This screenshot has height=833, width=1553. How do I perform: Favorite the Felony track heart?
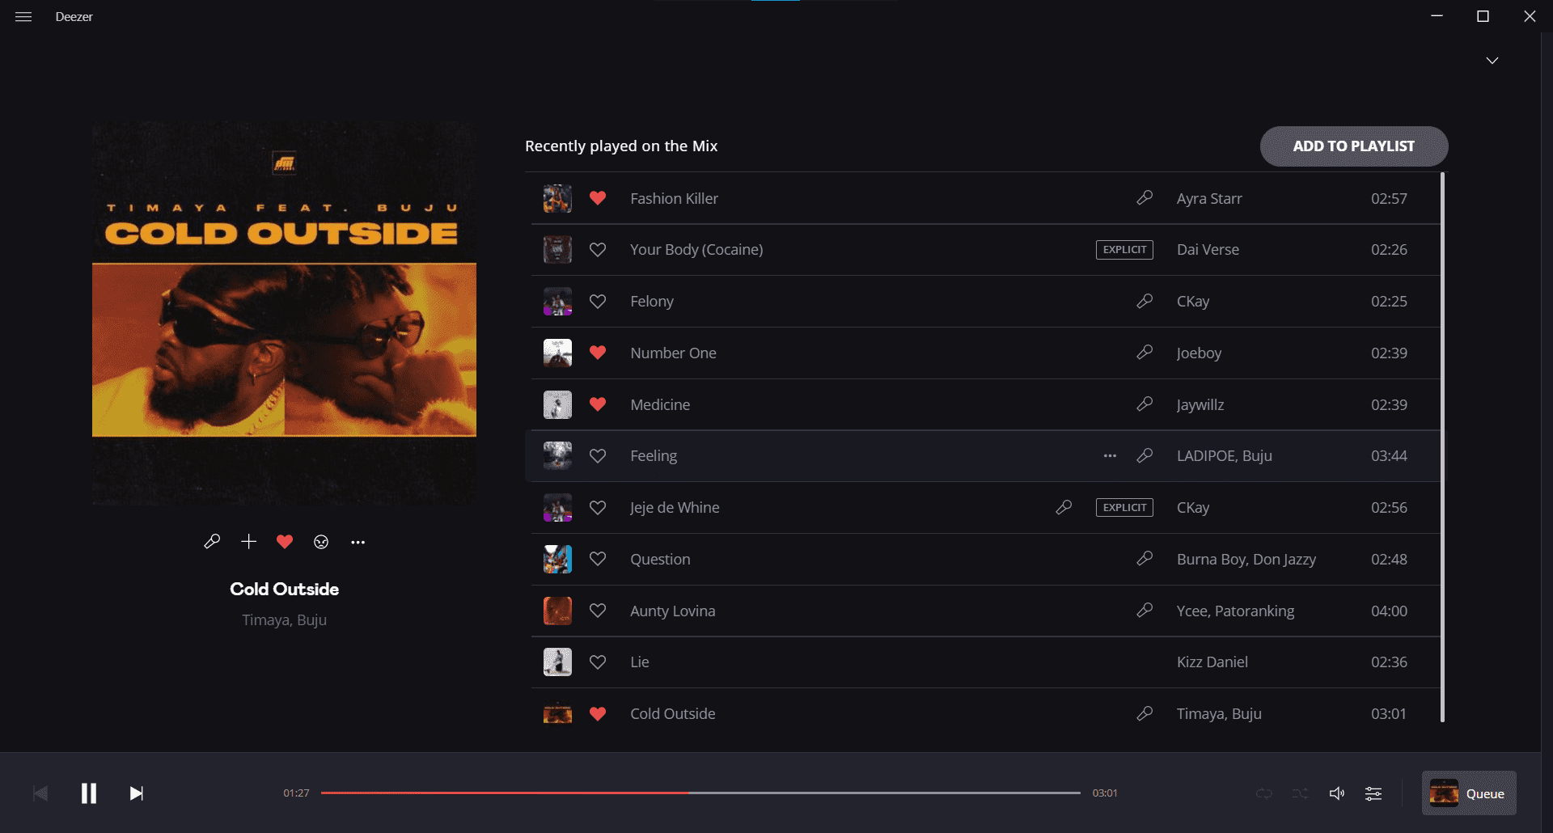pos(598,302)
